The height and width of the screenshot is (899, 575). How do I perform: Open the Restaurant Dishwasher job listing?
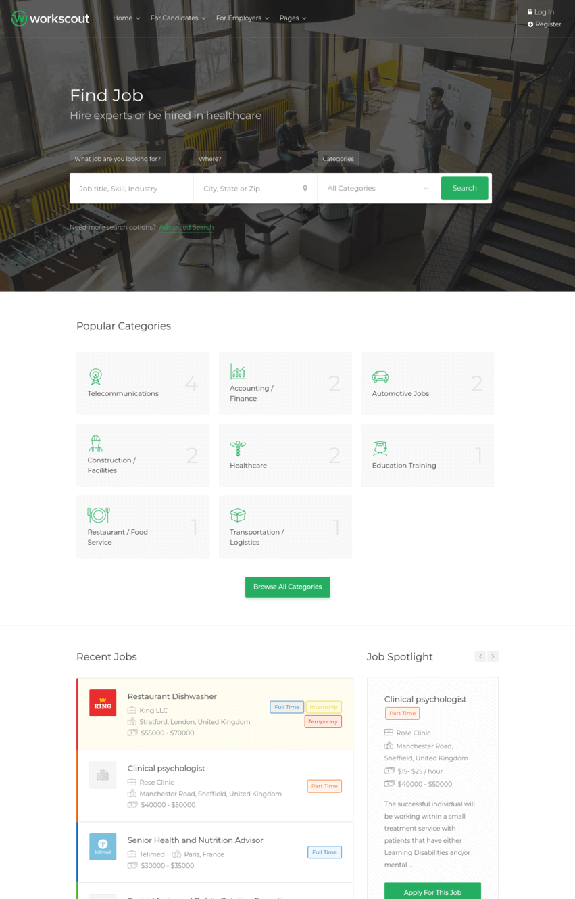[x=172, y=696]
